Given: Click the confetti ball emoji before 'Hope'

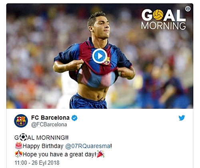Looking at the screenshot, I should pos(18,154).
